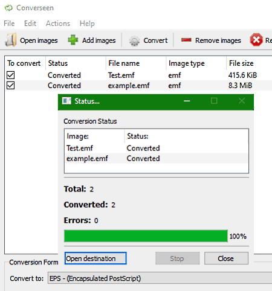Sort by the To convert column header

[24, 63]
